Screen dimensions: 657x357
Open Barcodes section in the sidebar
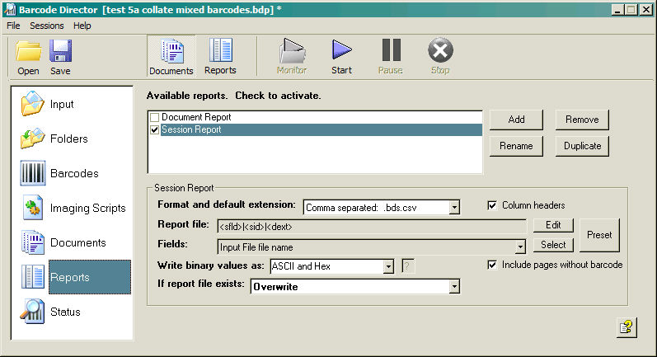(72, 174)
